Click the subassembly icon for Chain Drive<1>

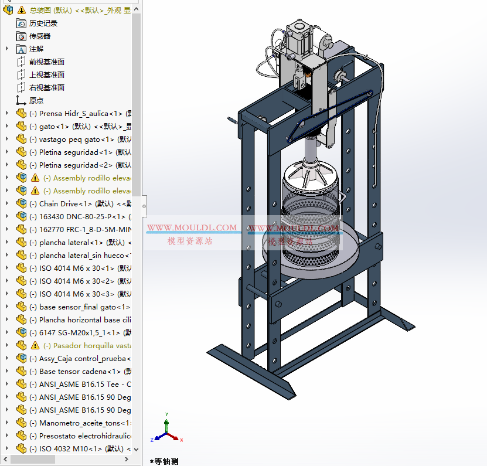21,203
